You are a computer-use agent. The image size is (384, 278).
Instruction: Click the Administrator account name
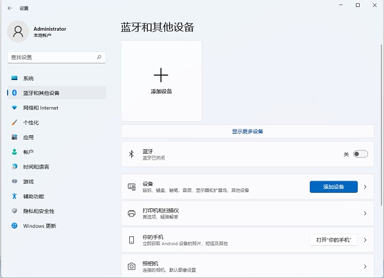[50, 29]
